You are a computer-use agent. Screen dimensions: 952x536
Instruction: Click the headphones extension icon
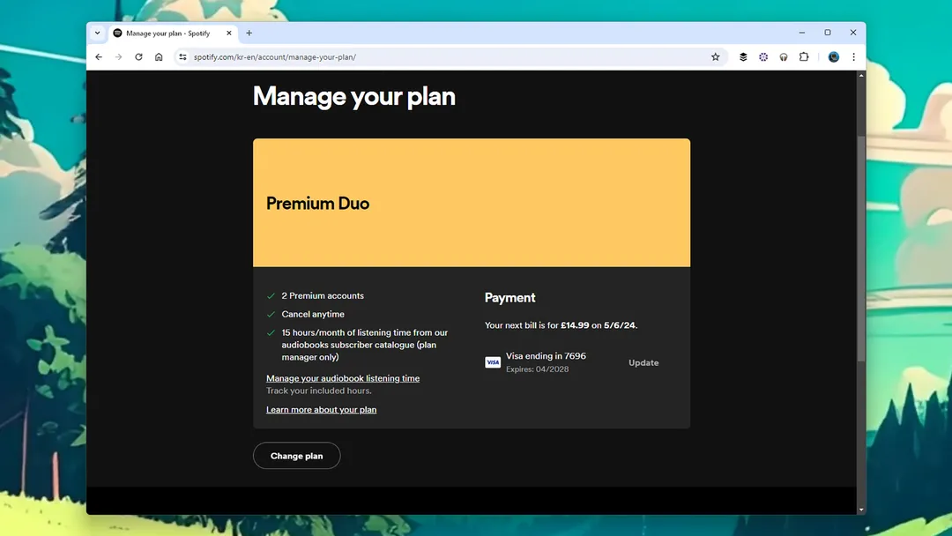coord(784,57)
